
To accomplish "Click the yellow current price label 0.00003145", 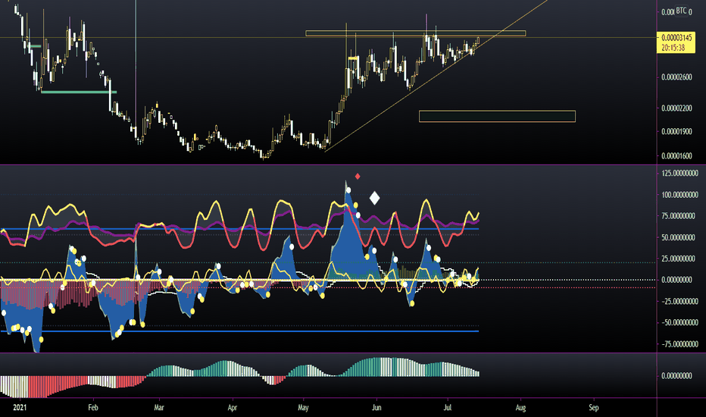I will (x=676, y=38).
